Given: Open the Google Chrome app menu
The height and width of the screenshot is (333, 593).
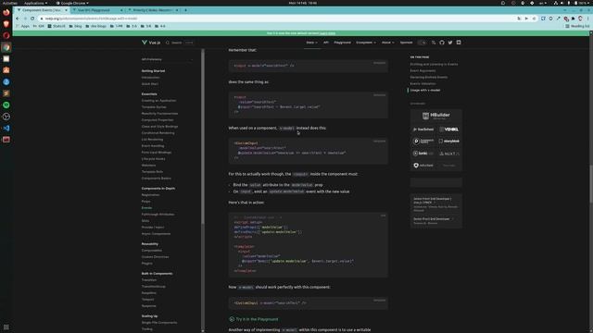Looking at the screenshot, I should 72,3.
